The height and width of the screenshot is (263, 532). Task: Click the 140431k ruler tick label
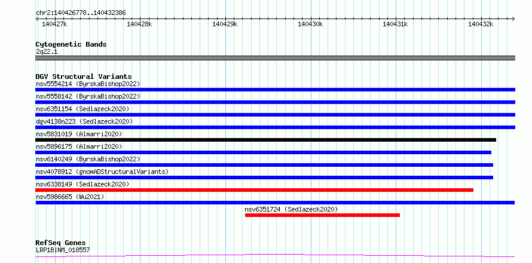395,24
